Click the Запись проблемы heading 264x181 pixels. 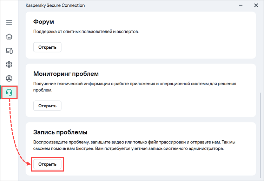60,132
